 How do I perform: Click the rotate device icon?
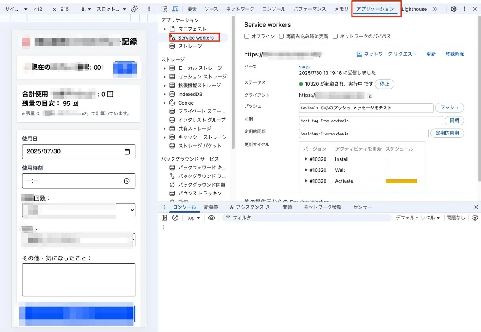coord(135,9)
